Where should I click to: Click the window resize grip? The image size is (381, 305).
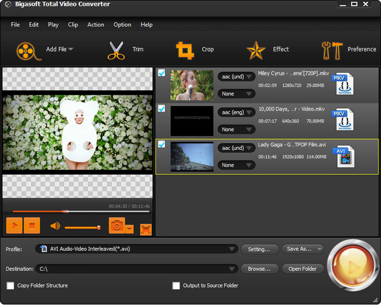coord(375,300)
